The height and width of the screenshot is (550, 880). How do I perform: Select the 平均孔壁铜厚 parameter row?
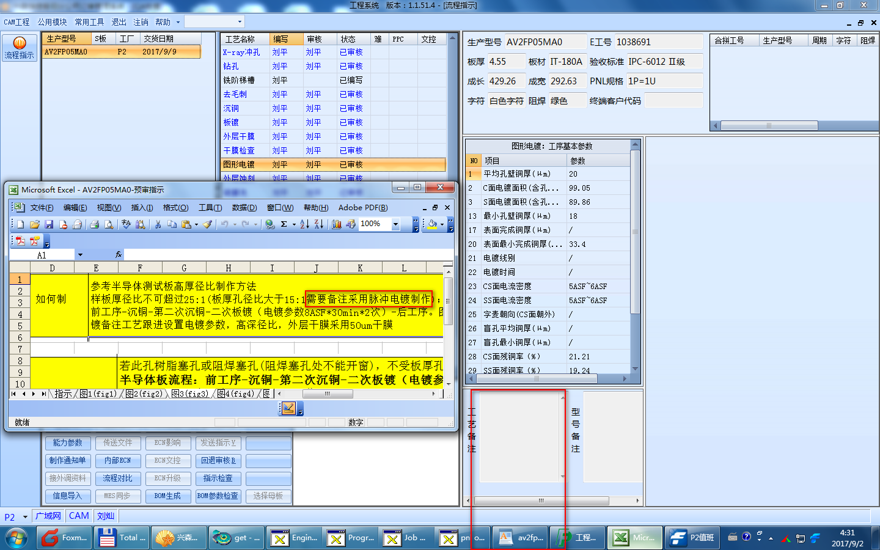click(548, 174)
